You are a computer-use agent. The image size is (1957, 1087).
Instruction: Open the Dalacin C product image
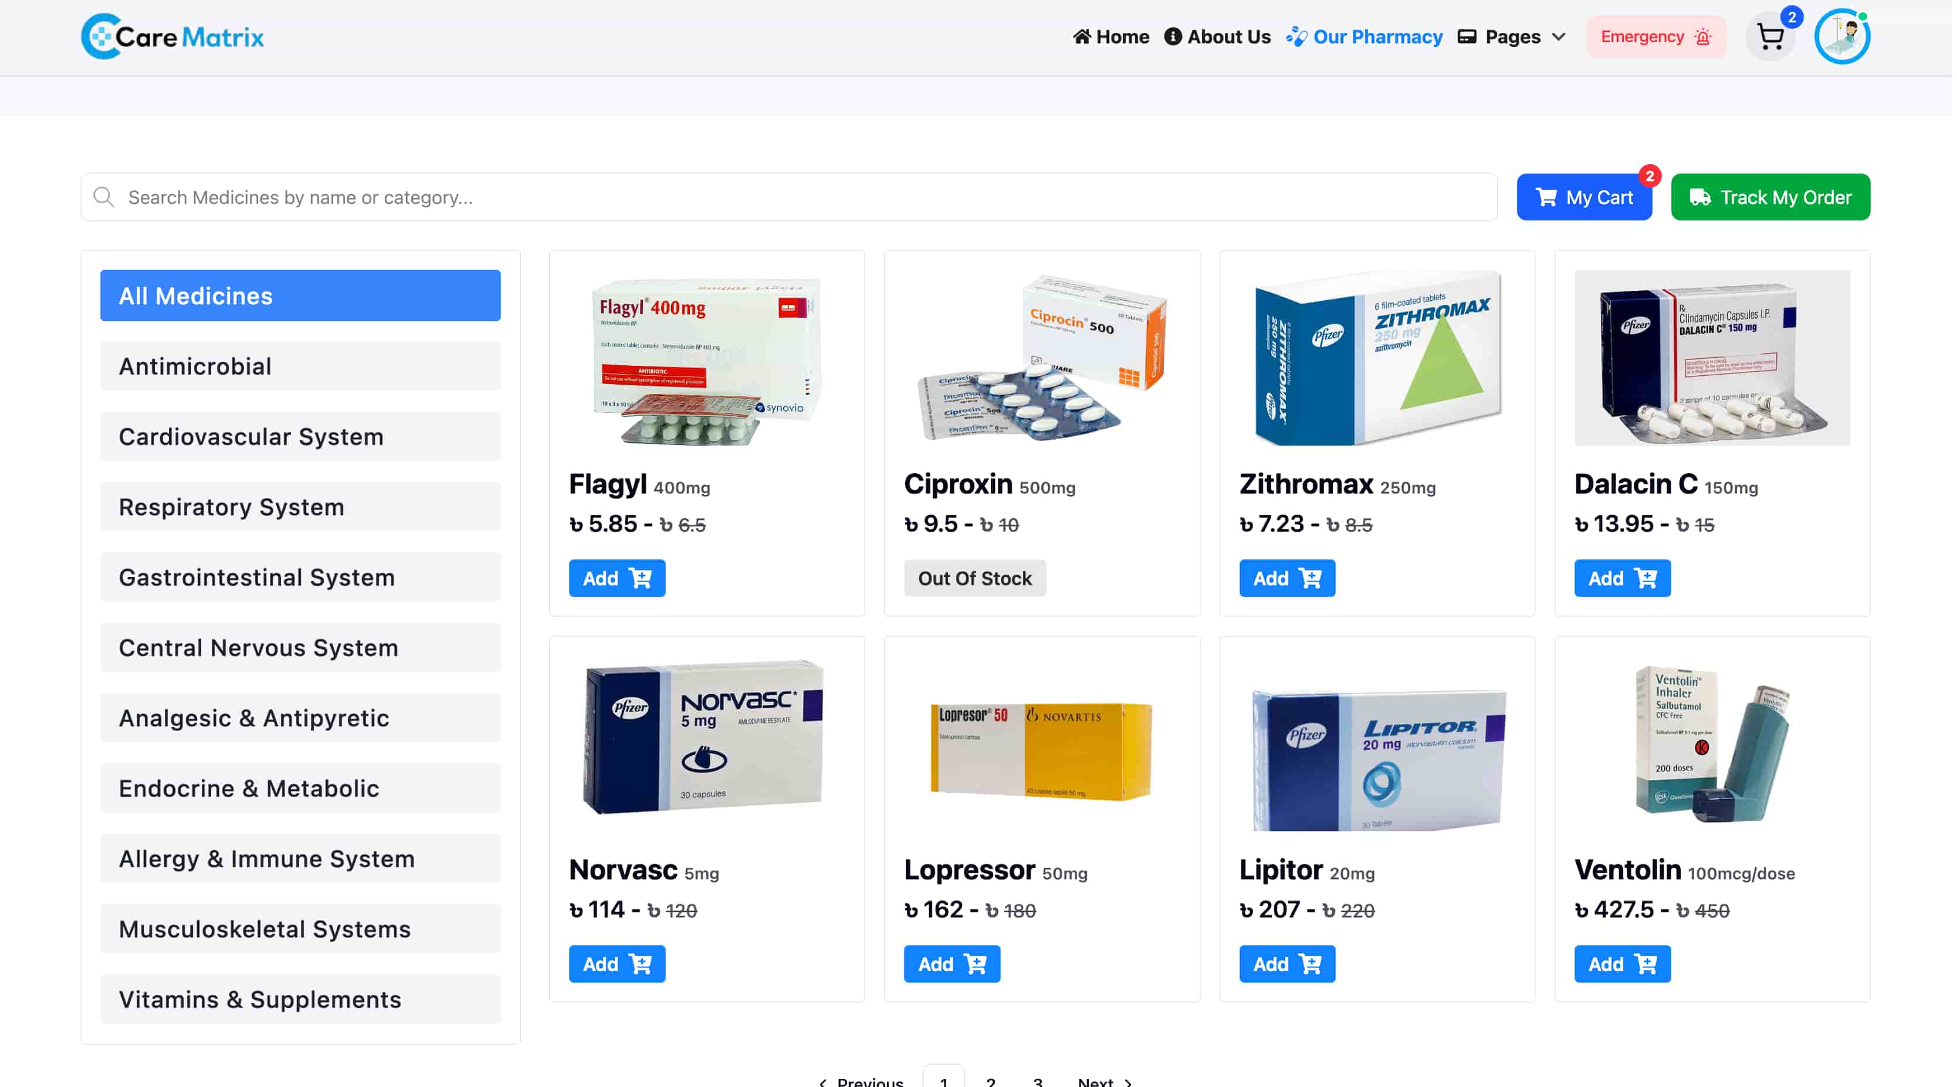[1715, 358]
